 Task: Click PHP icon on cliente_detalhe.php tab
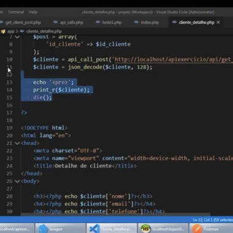pos(174,22)
